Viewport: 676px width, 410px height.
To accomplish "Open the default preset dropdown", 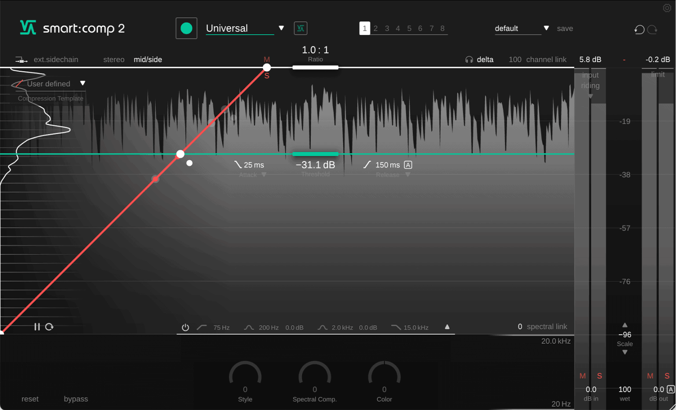I will (546, 28).
